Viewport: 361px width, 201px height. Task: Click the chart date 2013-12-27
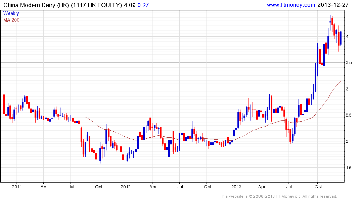click(333, 5)
